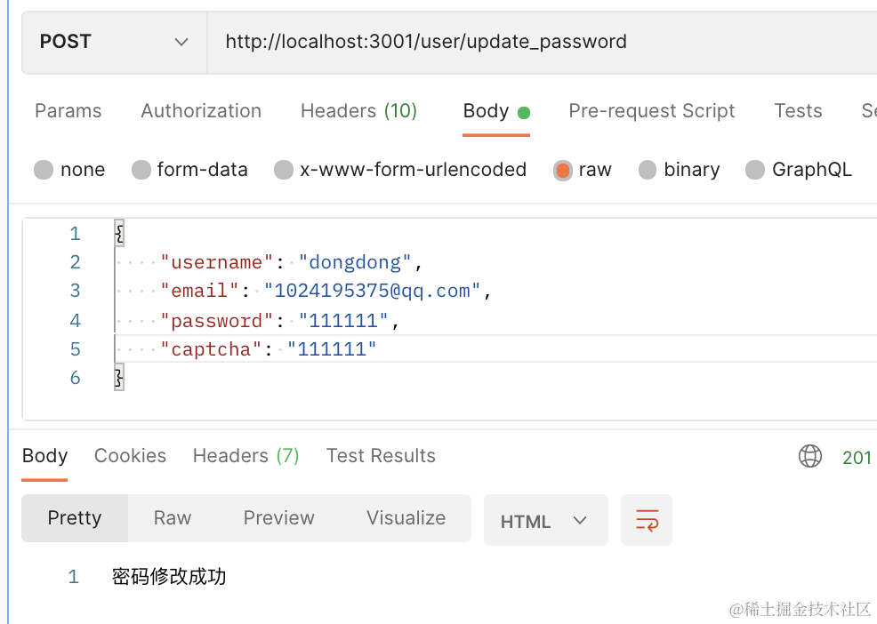
Task: Open the request Headers (10) tab
Action: point(358,111)
